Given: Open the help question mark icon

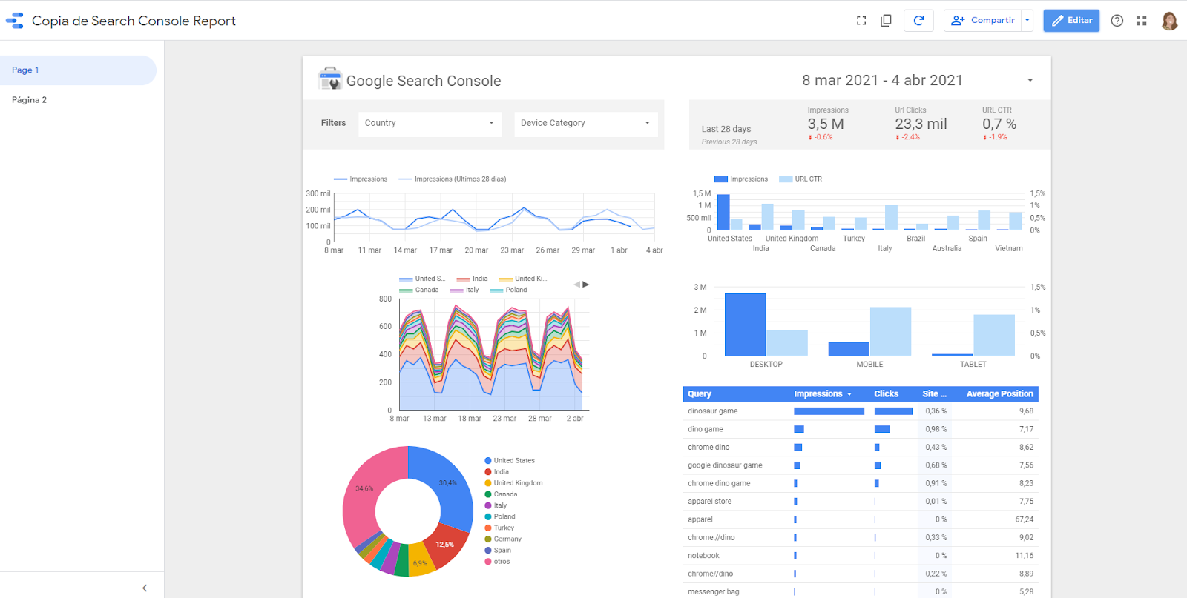Looking at the screenshot, I should pos(1117,21).
